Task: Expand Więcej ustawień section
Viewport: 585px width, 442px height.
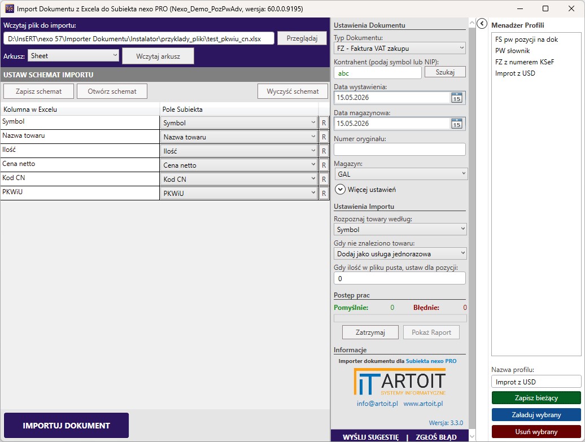Action: click(340, 190)
